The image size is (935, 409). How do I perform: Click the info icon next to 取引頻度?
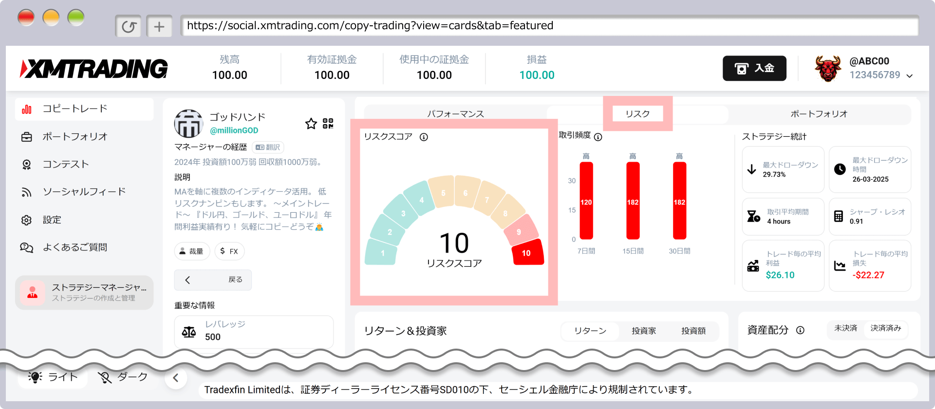[598, 137]
